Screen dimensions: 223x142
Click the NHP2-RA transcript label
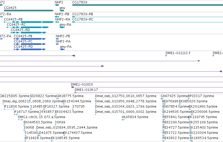(63, 19)
